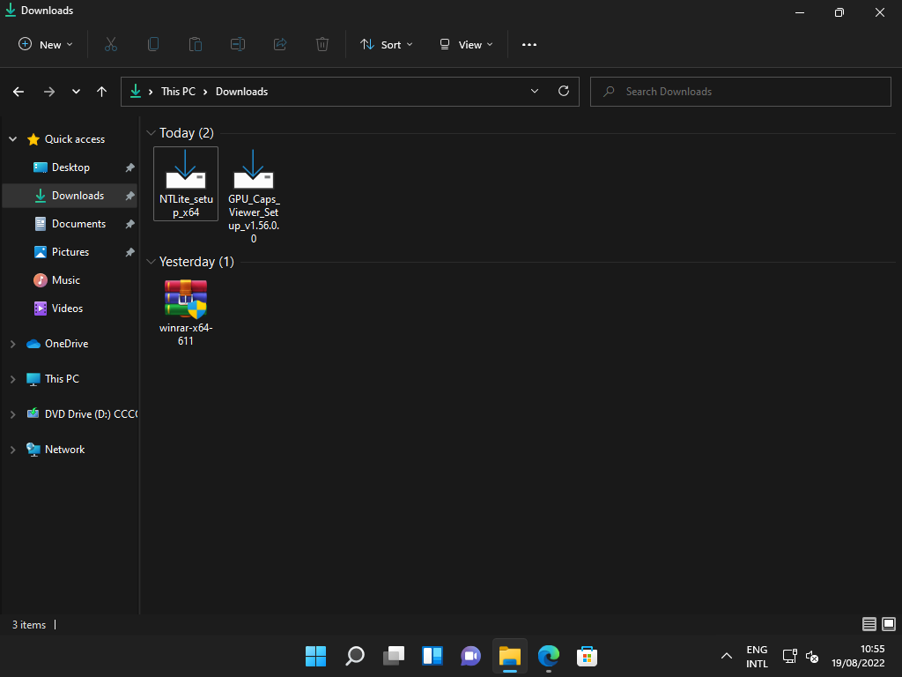Go forward with the right arrow
This screenshot has width=902, height=677.
tap(49, 92)
